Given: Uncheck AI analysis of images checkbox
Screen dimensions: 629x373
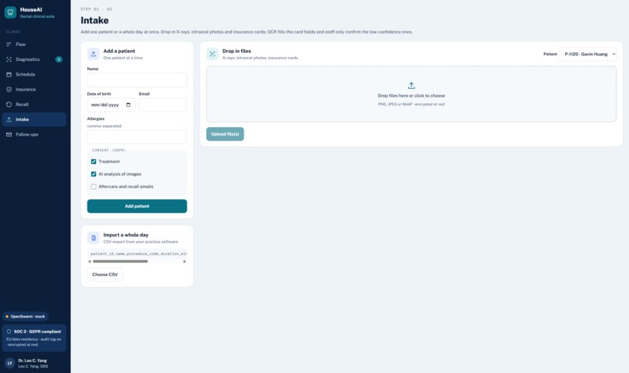Looking at the screenshot, I should 94,174.
